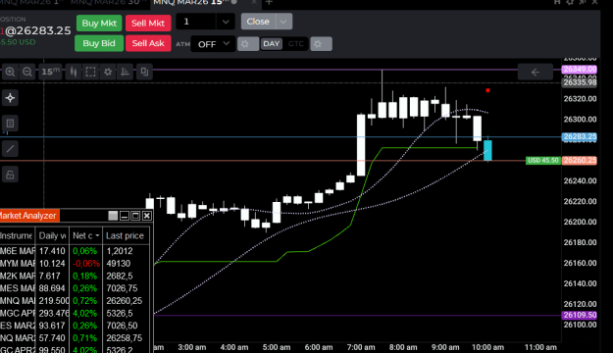This screenshot has width=613, height=353.
Task: Click the 26335.98 gray crosshair price label
Action: click(580, 82)
